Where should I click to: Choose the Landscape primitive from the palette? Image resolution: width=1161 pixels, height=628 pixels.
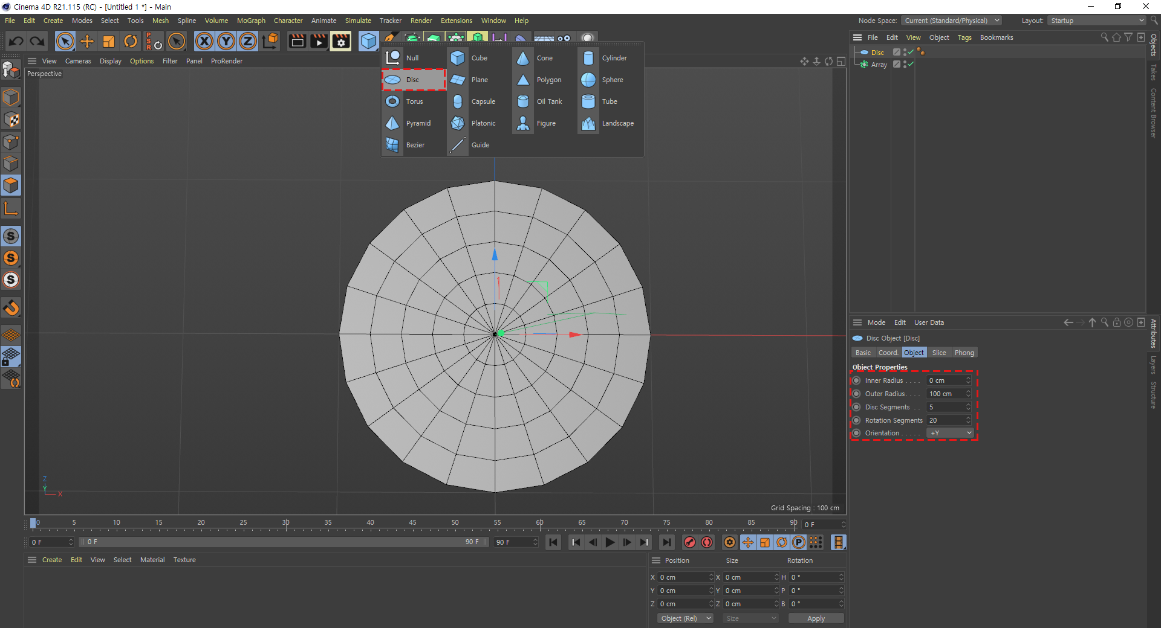[588, 123]
